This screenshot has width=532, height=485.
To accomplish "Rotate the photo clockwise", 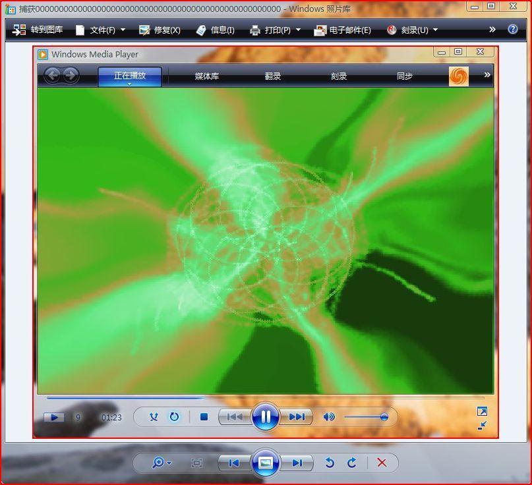I will click(x=352, y=463).
